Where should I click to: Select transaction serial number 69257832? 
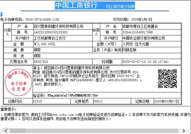[41, 62]
